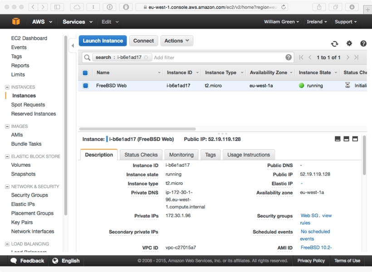Collapse the ELASTIC BLOCK STORE section
Screen dimensions: 372x272
7,156
